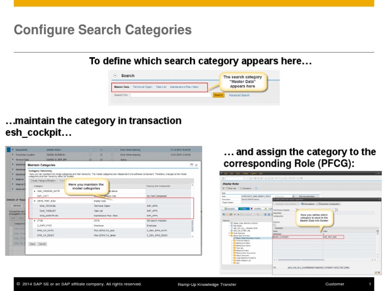This screenshot has height=291, width=388.
Task: Collapse the ZSTB_TEST_EAM category row
Action: point(35,201)
